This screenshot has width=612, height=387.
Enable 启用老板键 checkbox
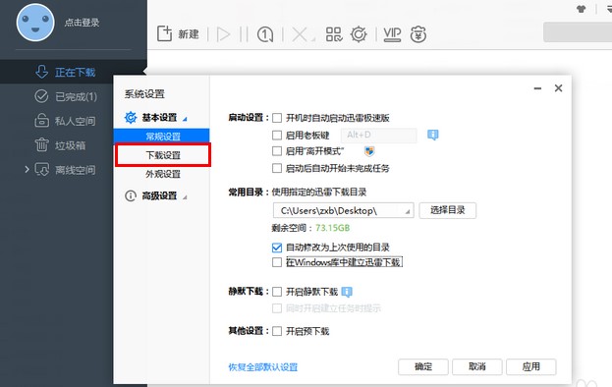tap(277, 136)
